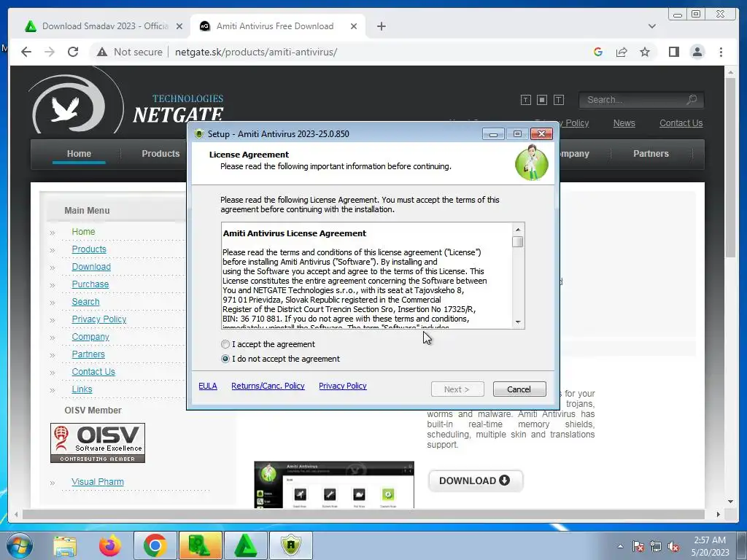Reload the current page
747x560 pixels.
73,52
